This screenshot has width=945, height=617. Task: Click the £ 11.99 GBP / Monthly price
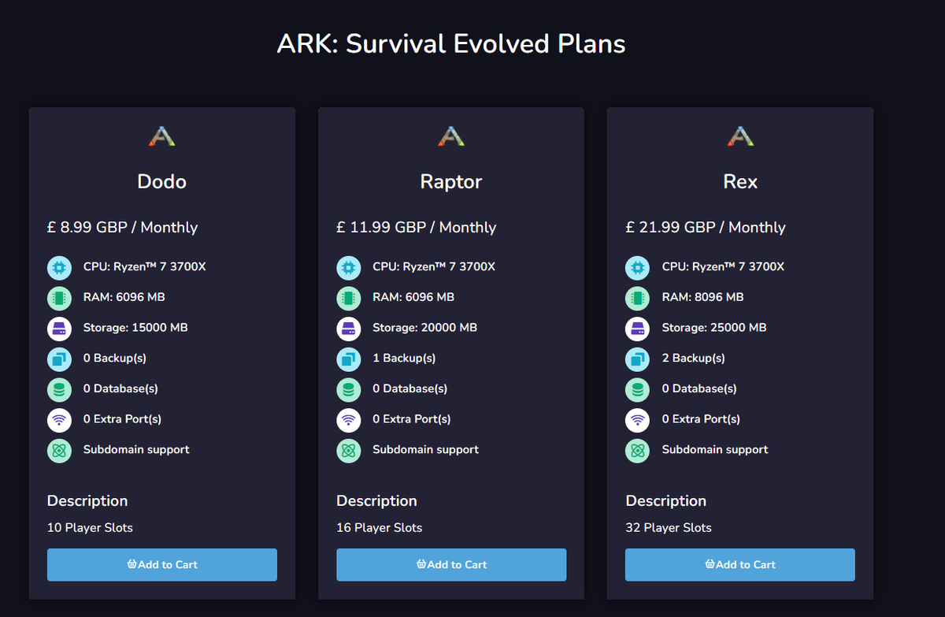417,227
